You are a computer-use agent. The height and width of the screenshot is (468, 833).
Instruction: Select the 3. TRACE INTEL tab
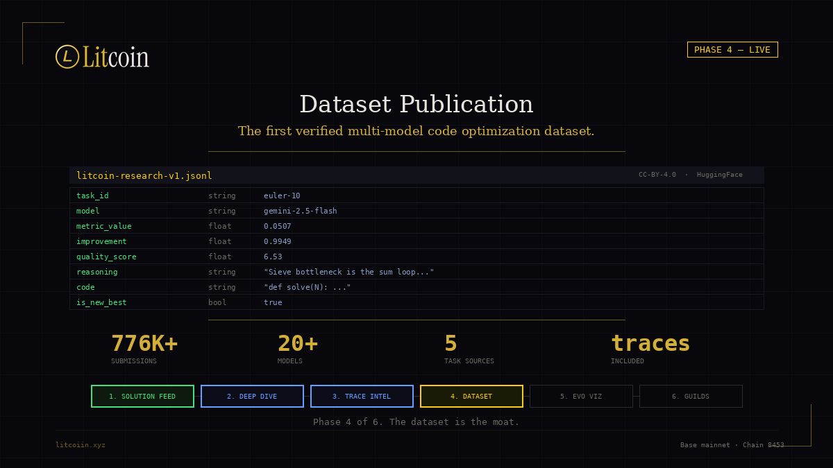coord(362,397)
